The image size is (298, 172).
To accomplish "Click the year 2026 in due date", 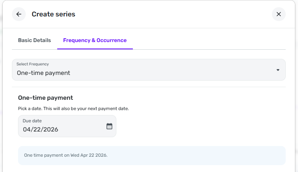I will 50,130.
